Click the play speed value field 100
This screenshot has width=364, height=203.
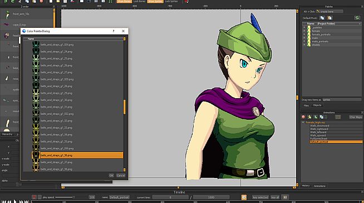(x=92, y=197)
